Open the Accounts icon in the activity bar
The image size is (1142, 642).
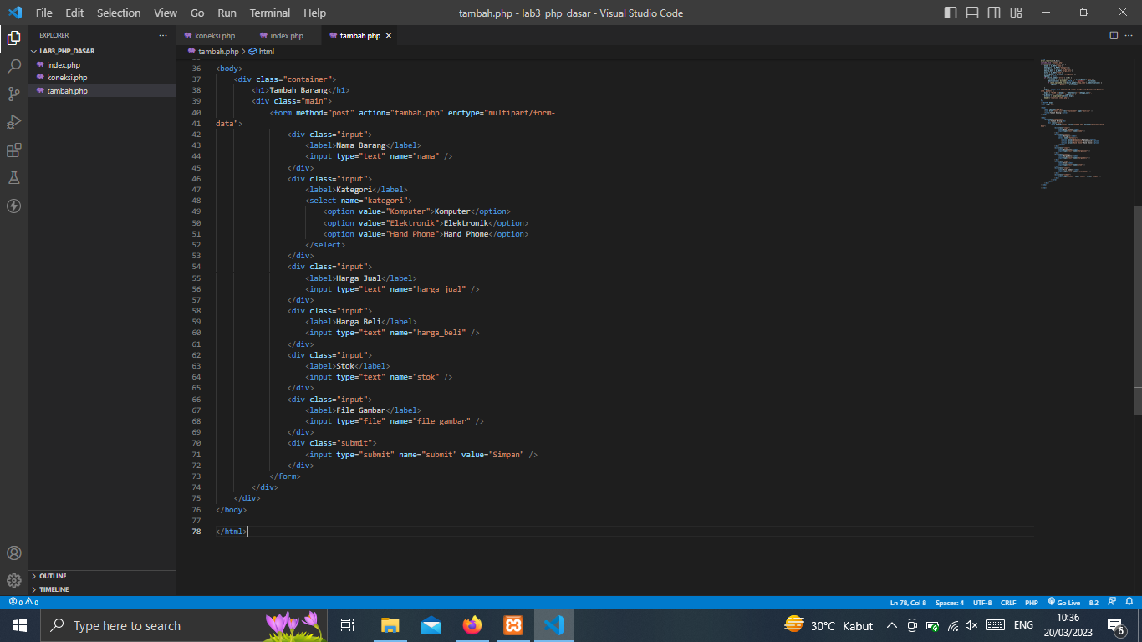[13, 553]
